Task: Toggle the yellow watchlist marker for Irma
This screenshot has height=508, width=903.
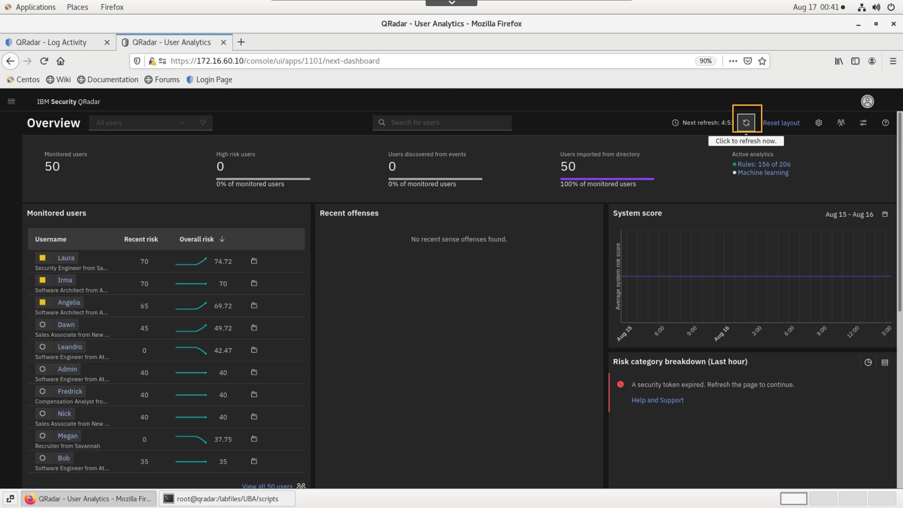Action: [x=42, y=280]
